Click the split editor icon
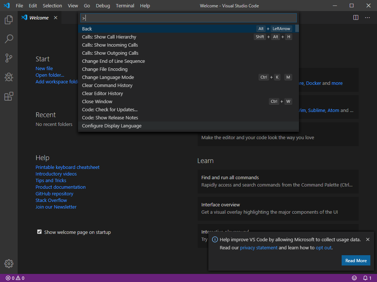Viewport: 377px width, 282px height. (x=356, y=18)
